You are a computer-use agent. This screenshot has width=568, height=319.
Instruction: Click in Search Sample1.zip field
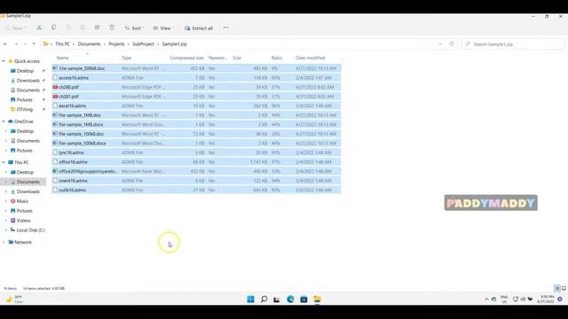(x=513, y=44)
